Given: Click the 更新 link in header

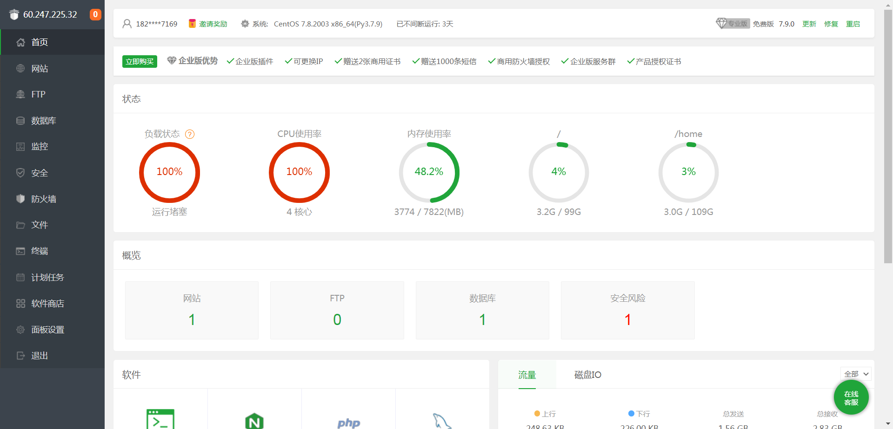Looking at the screenshot, I should (809, 24).
